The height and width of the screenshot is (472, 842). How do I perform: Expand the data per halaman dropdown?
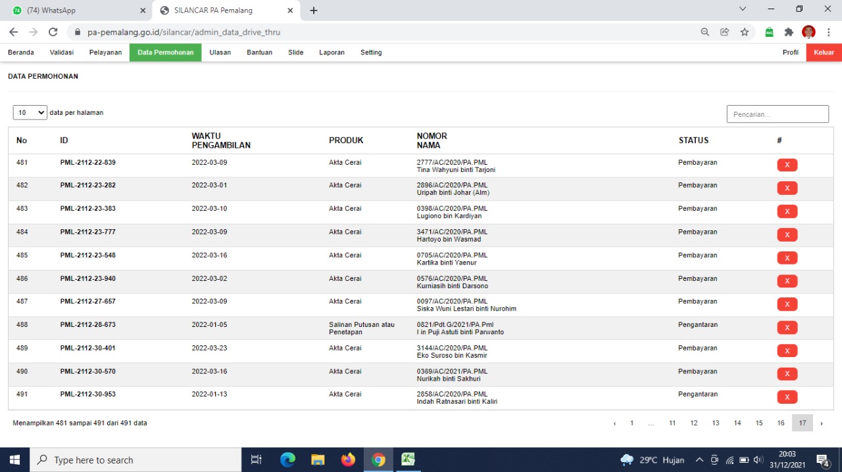click(30, 112)
